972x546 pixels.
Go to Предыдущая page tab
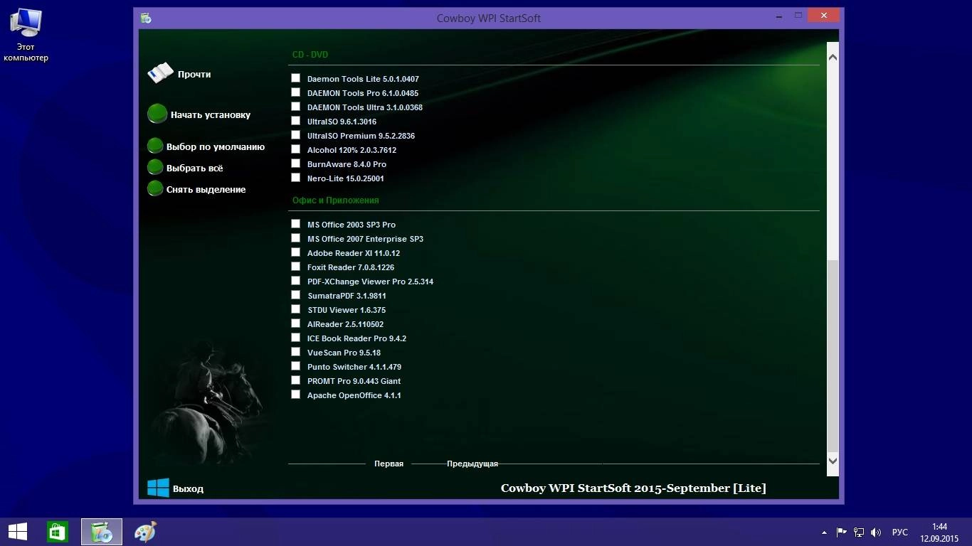coord(472,464)
